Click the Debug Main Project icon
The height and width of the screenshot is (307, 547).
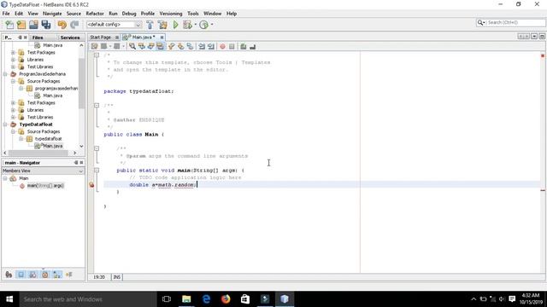coord(187,25)
